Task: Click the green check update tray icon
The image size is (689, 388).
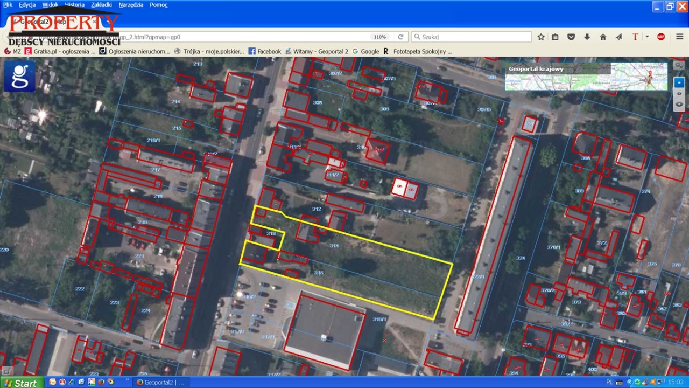Action: (638, 382)
